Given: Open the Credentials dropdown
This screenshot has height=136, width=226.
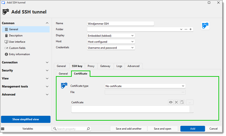Looking at the screenshot, I should point(111,48).
